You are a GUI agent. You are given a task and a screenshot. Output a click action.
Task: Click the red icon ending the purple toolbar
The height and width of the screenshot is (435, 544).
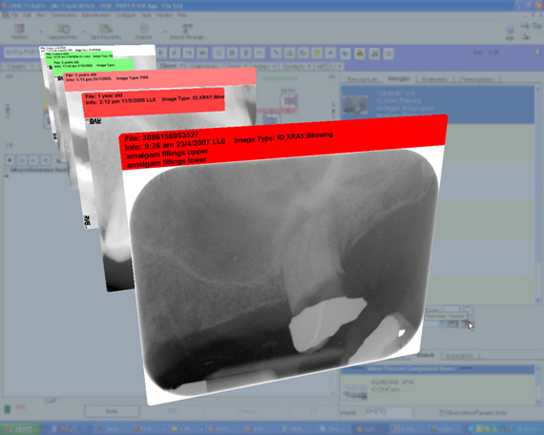pos(388,53)
